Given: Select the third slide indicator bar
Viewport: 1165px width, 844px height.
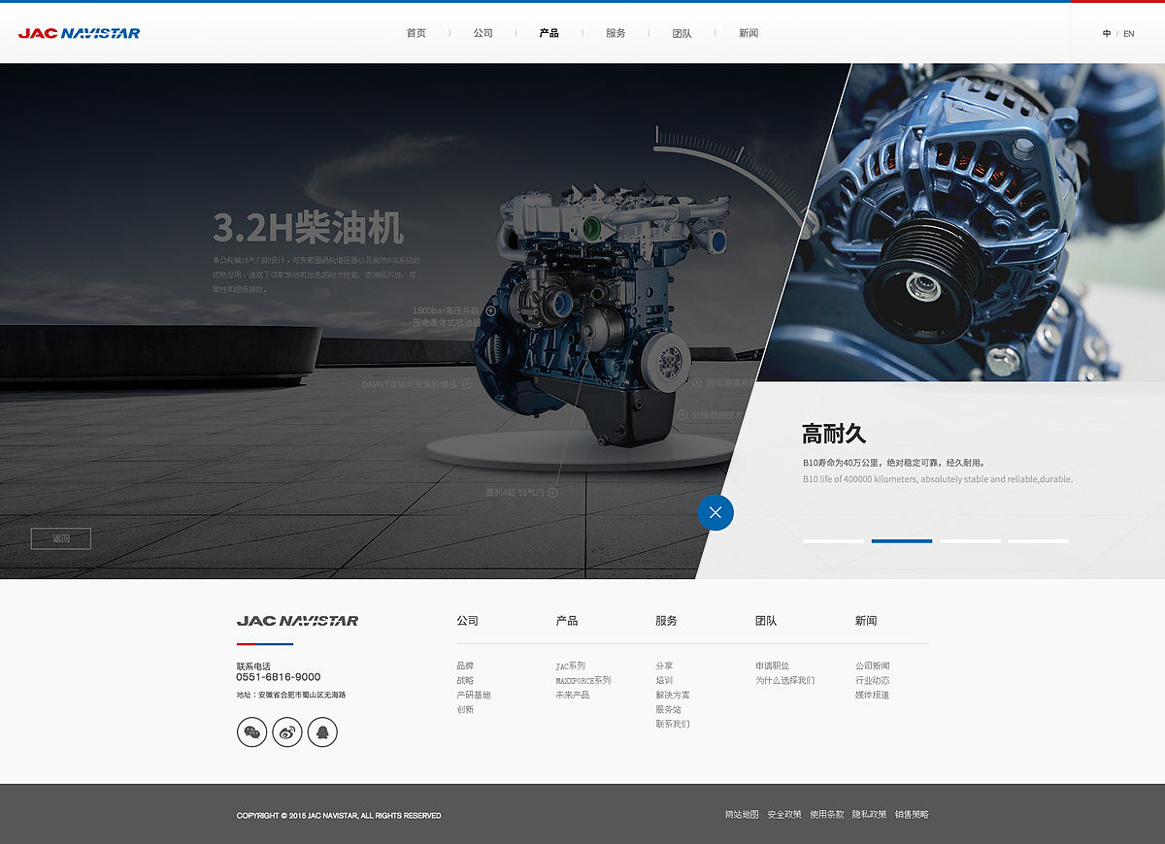Looking at the screenshot, I should [970, 541].
